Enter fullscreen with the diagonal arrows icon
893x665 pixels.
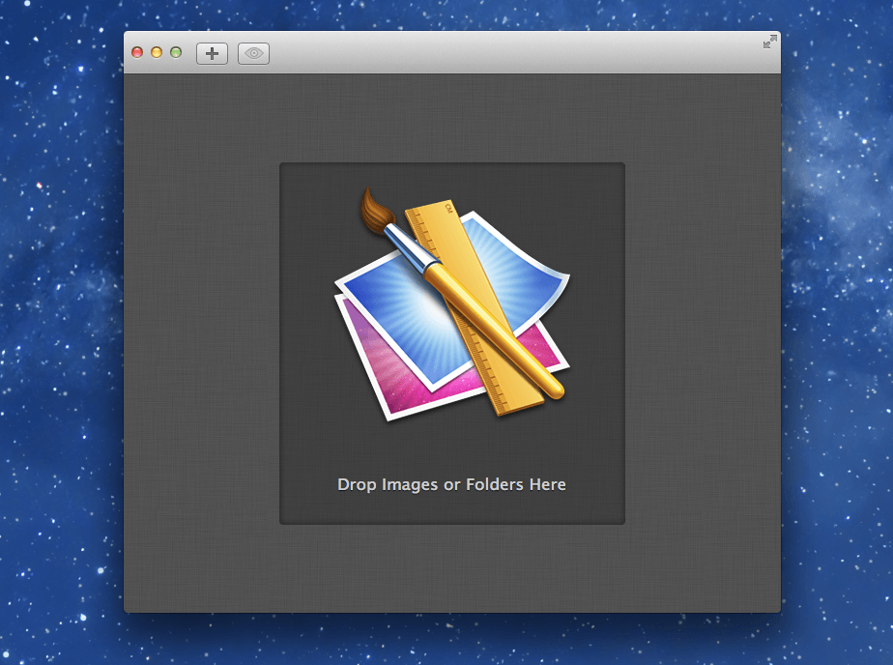(769, 42)
